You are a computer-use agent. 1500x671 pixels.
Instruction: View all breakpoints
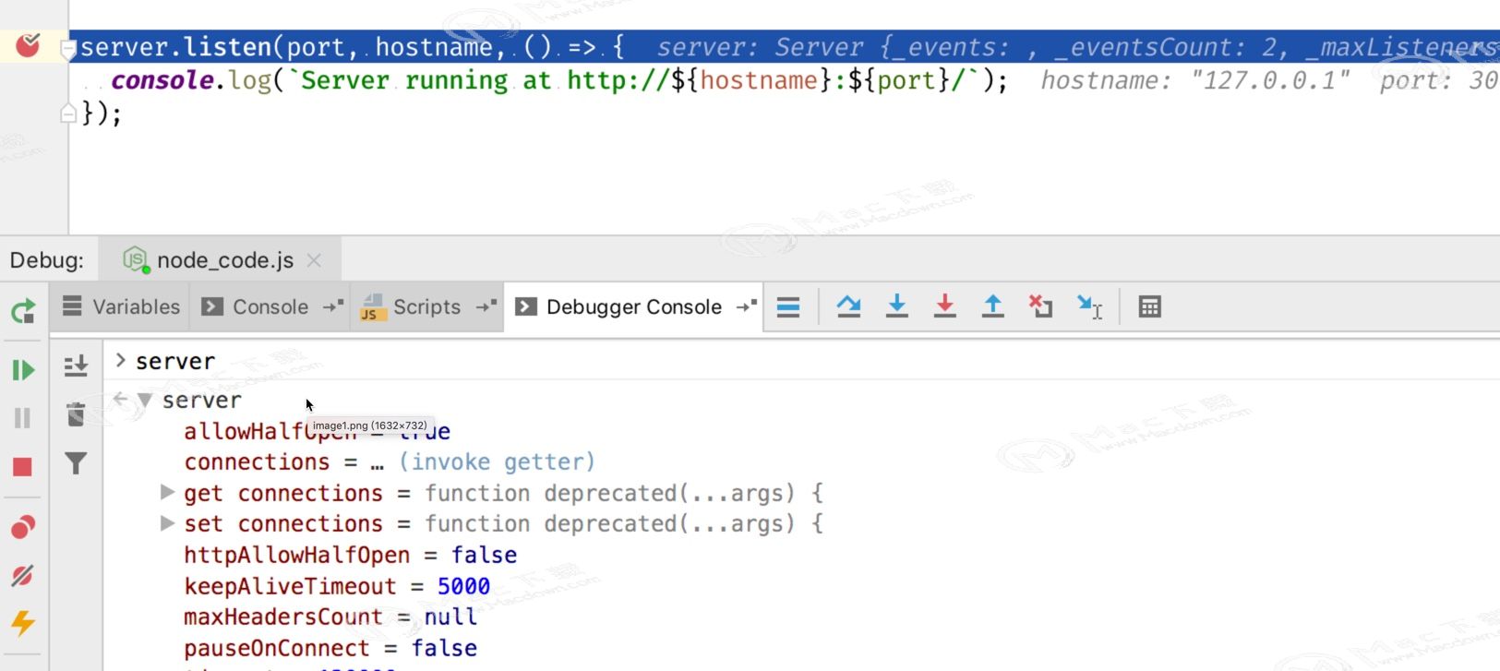tap(23, 527)
